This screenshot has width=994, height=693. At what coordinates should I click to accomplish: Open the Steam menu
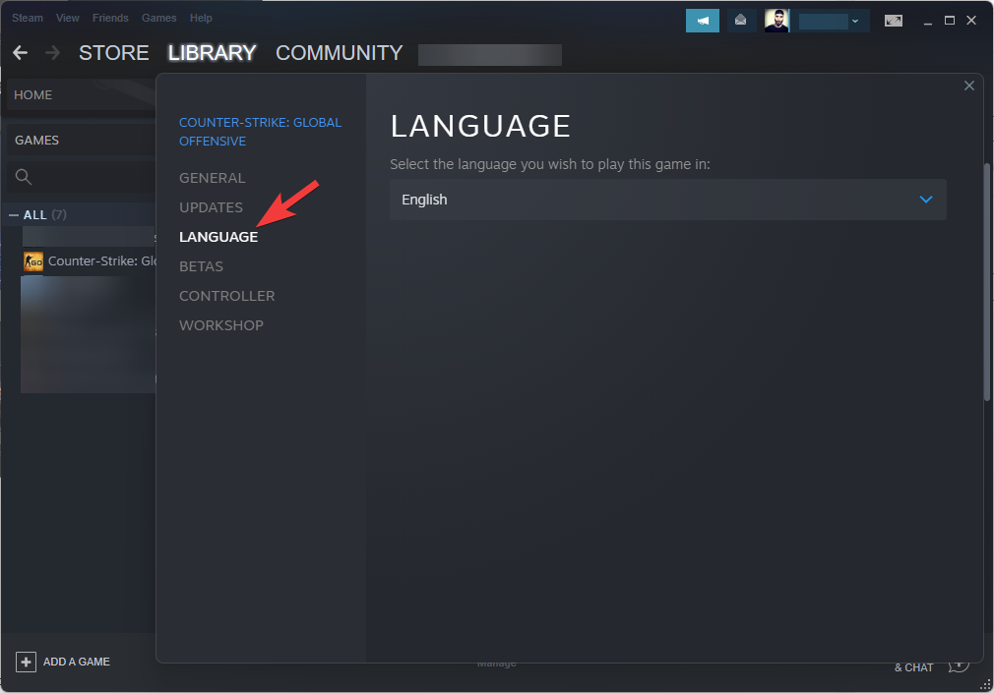(28, 18)
